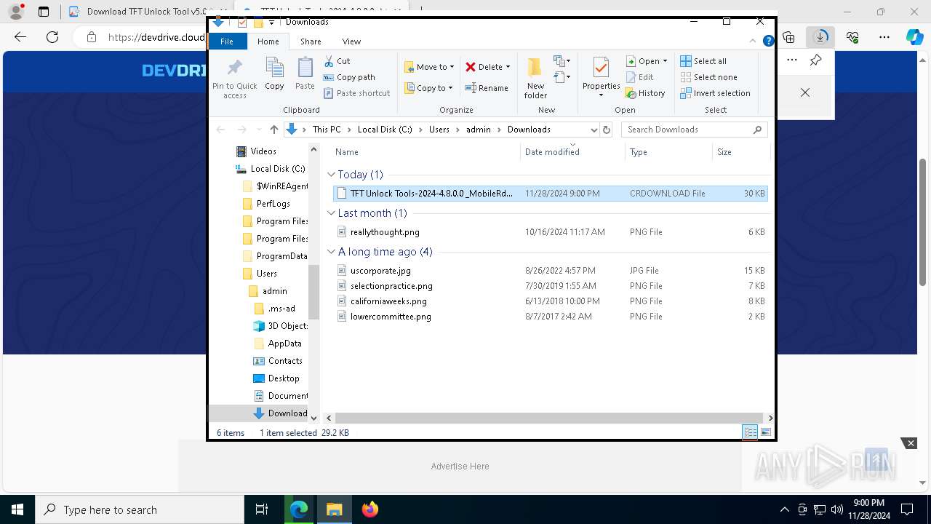This screenshot has height=524, width=931.
Task: Select TFT Unlock Tools crdownload file
Action: tap(550, 194)
